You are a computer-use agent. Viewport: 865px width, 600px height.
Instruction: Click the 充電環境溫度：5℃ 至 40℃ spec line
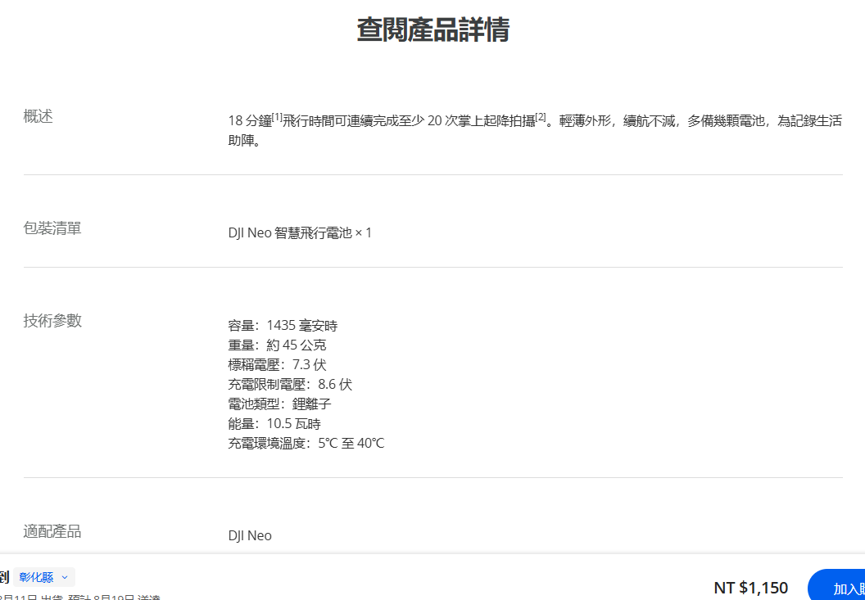click(x=306, y=444)
